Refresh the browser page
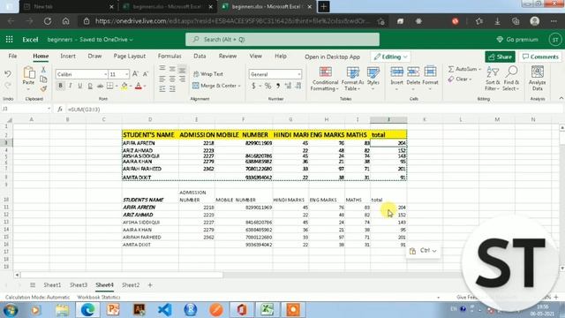 tap(47, 21)
